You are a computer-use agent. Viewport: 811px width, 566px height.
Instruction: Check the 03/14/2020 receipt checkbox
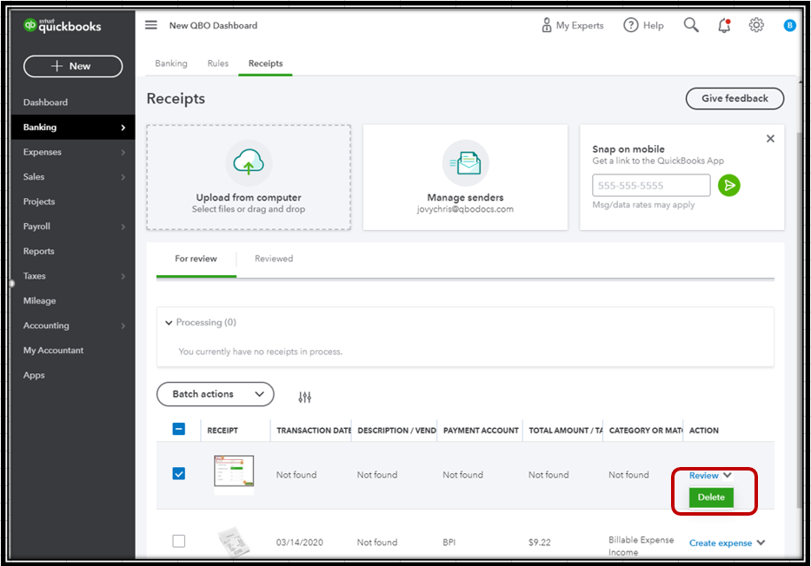(178, 541)
